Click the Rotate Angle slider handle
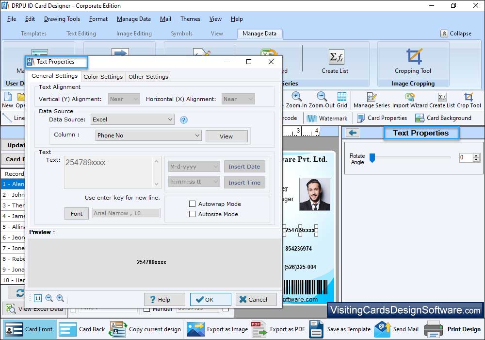 [x=372, y=158]
